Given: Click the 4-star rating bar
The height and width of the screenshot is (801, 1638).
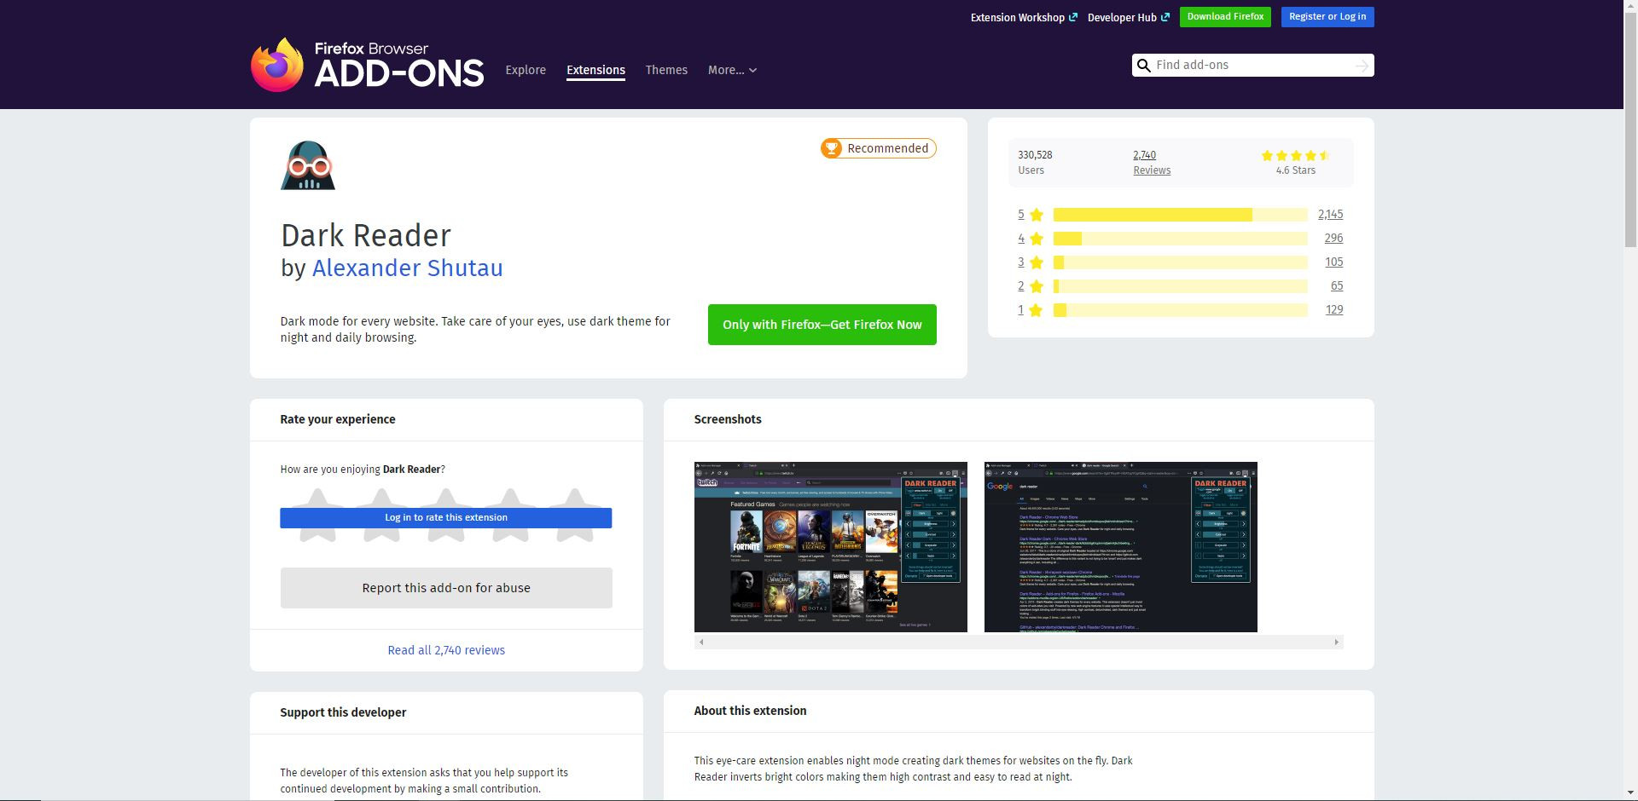Looking at the screenshot, I should point(1181,239).
